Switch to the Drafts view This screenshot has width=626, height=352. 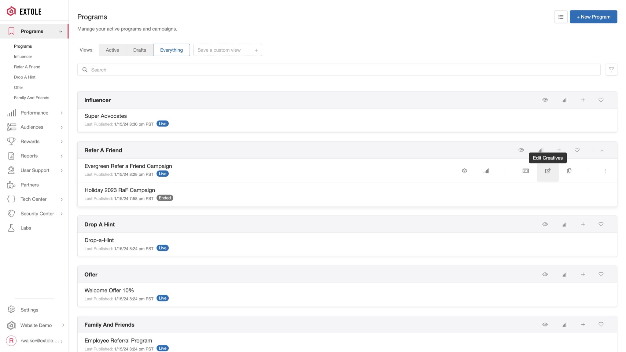point(139,50)
